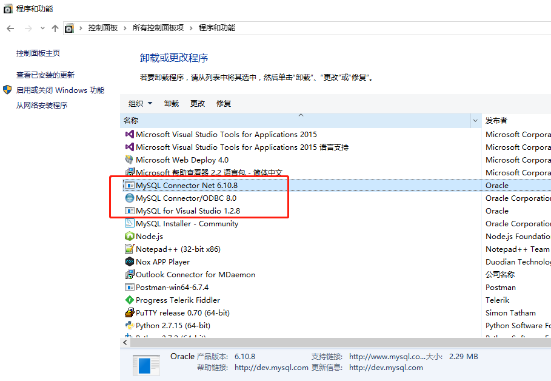Click the Forward navigation arrow
The height and width of the screenshot is (381, 551).
pos(28,29)
